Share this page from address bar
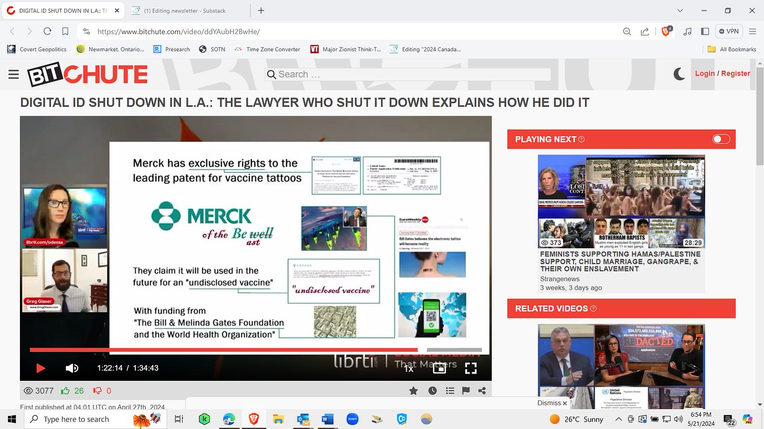764x429 pixels. (645, 31)
